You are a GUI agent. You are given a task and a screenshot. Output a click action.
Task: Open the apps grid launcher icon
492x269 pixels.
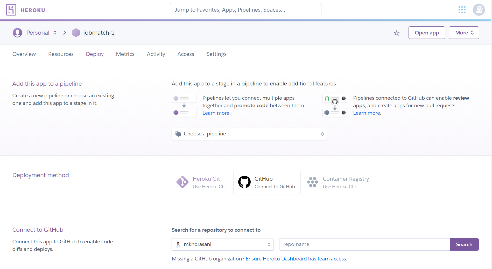pyautogui.click(x=462, y=10)
